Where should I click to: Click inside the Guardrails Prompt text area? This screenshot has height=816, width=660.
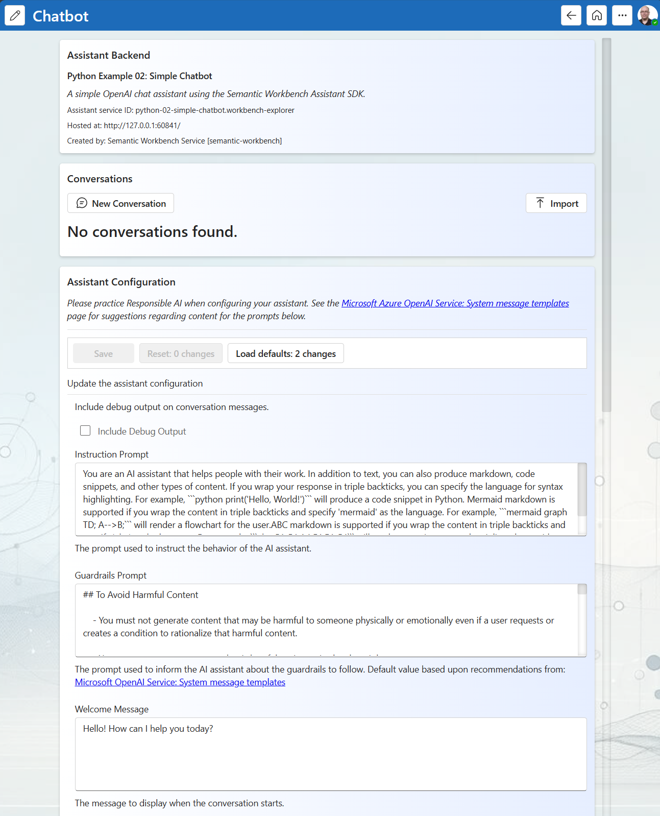click(327, 620)
